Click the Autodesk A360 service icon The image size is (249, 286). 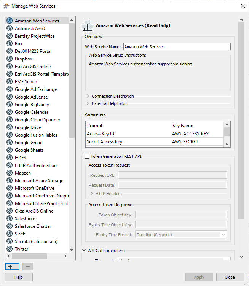10,29
